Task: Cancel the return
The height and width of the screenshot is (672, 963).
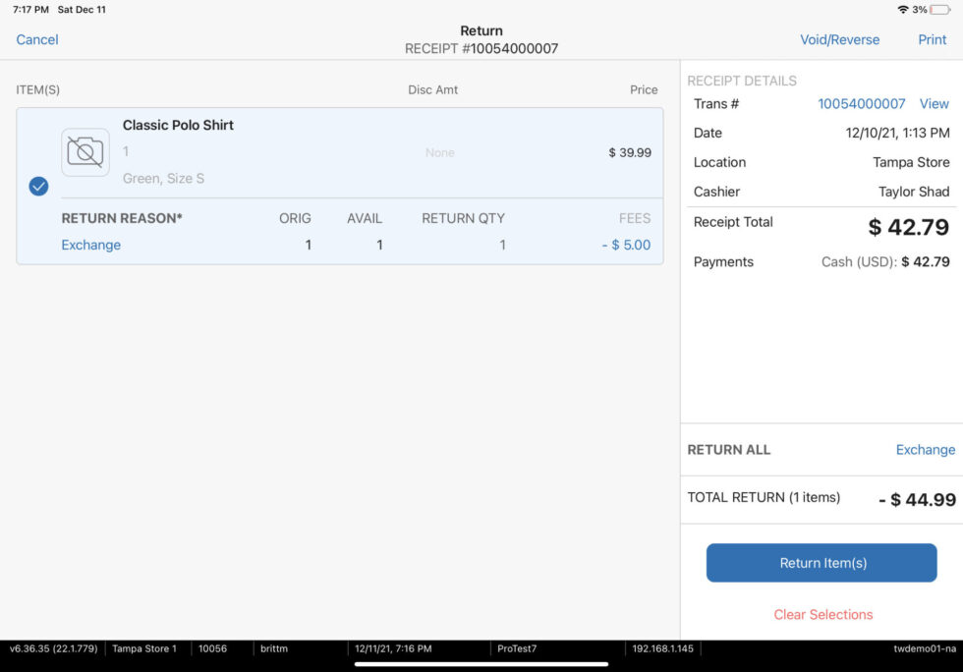Action: coord(36,39)
